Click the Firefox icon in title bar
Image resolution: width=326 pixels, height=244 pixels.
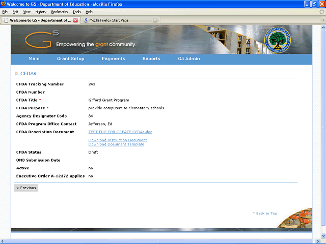(x=3, y=4)
